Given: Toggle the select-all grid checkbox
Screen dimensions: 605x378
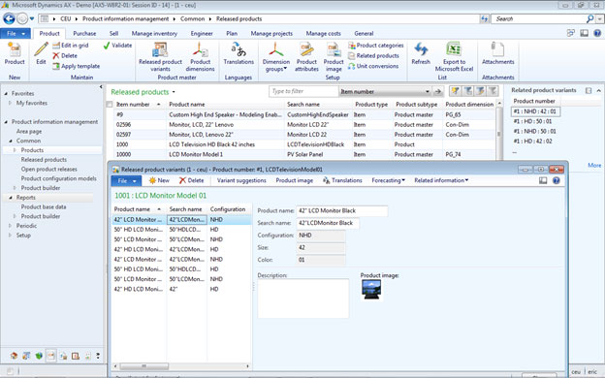Looking at the screenshot, I should [110, 105].
